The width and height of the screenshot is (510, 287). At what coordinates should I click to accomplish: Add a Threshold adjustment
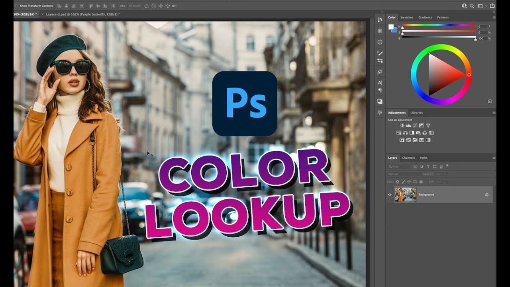click(x=415, y=140)
